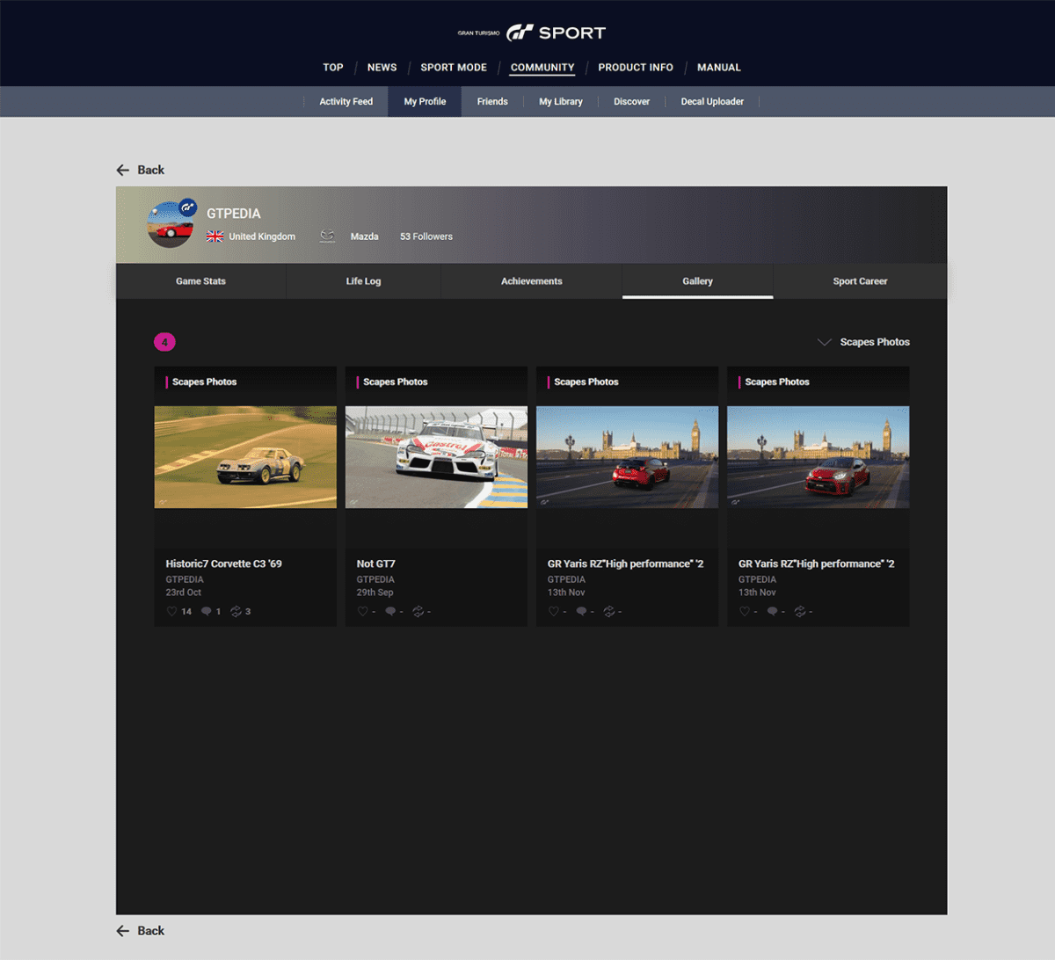Switch to the Life Log tab
The height and width of the screenshot is (960, 1055).
(x=363, y=281)
